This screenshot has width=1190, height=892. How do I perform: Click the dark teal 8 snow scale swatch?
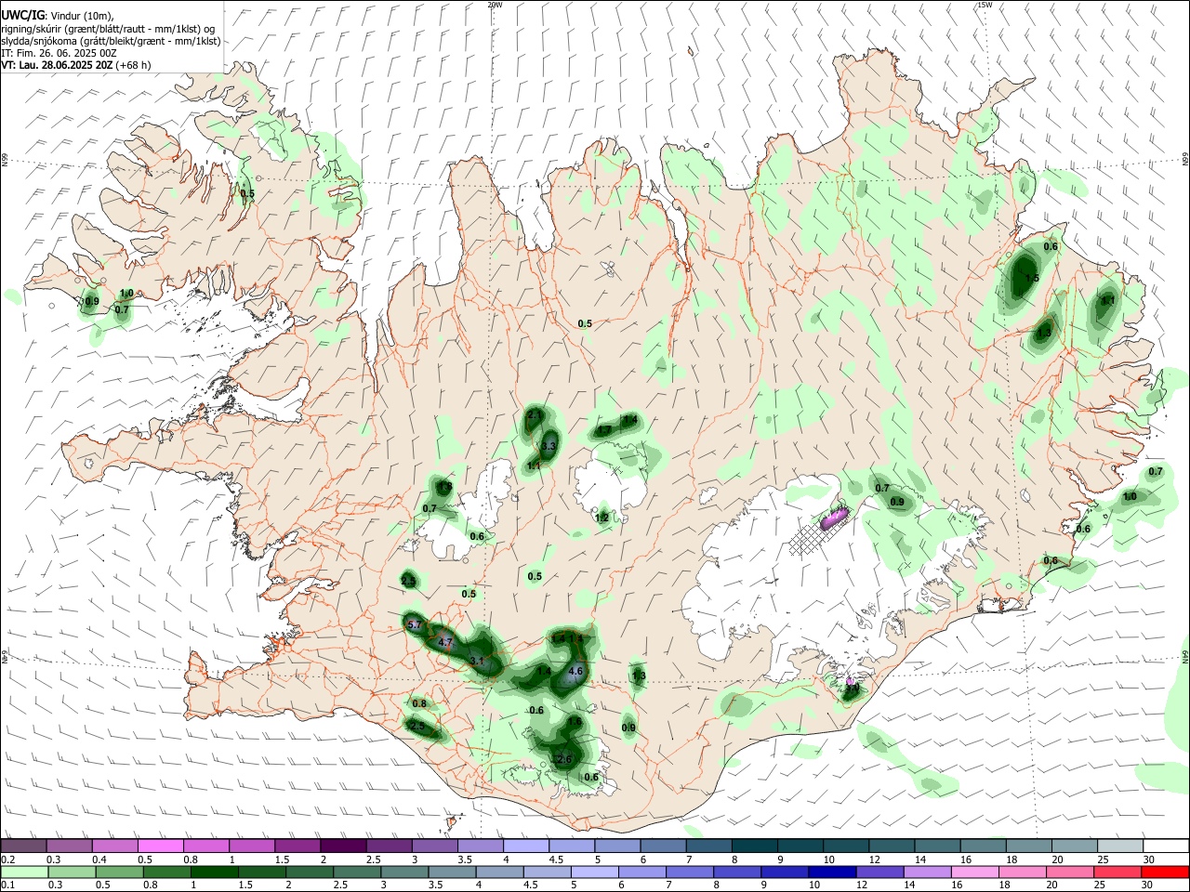[x=754, y=846]
